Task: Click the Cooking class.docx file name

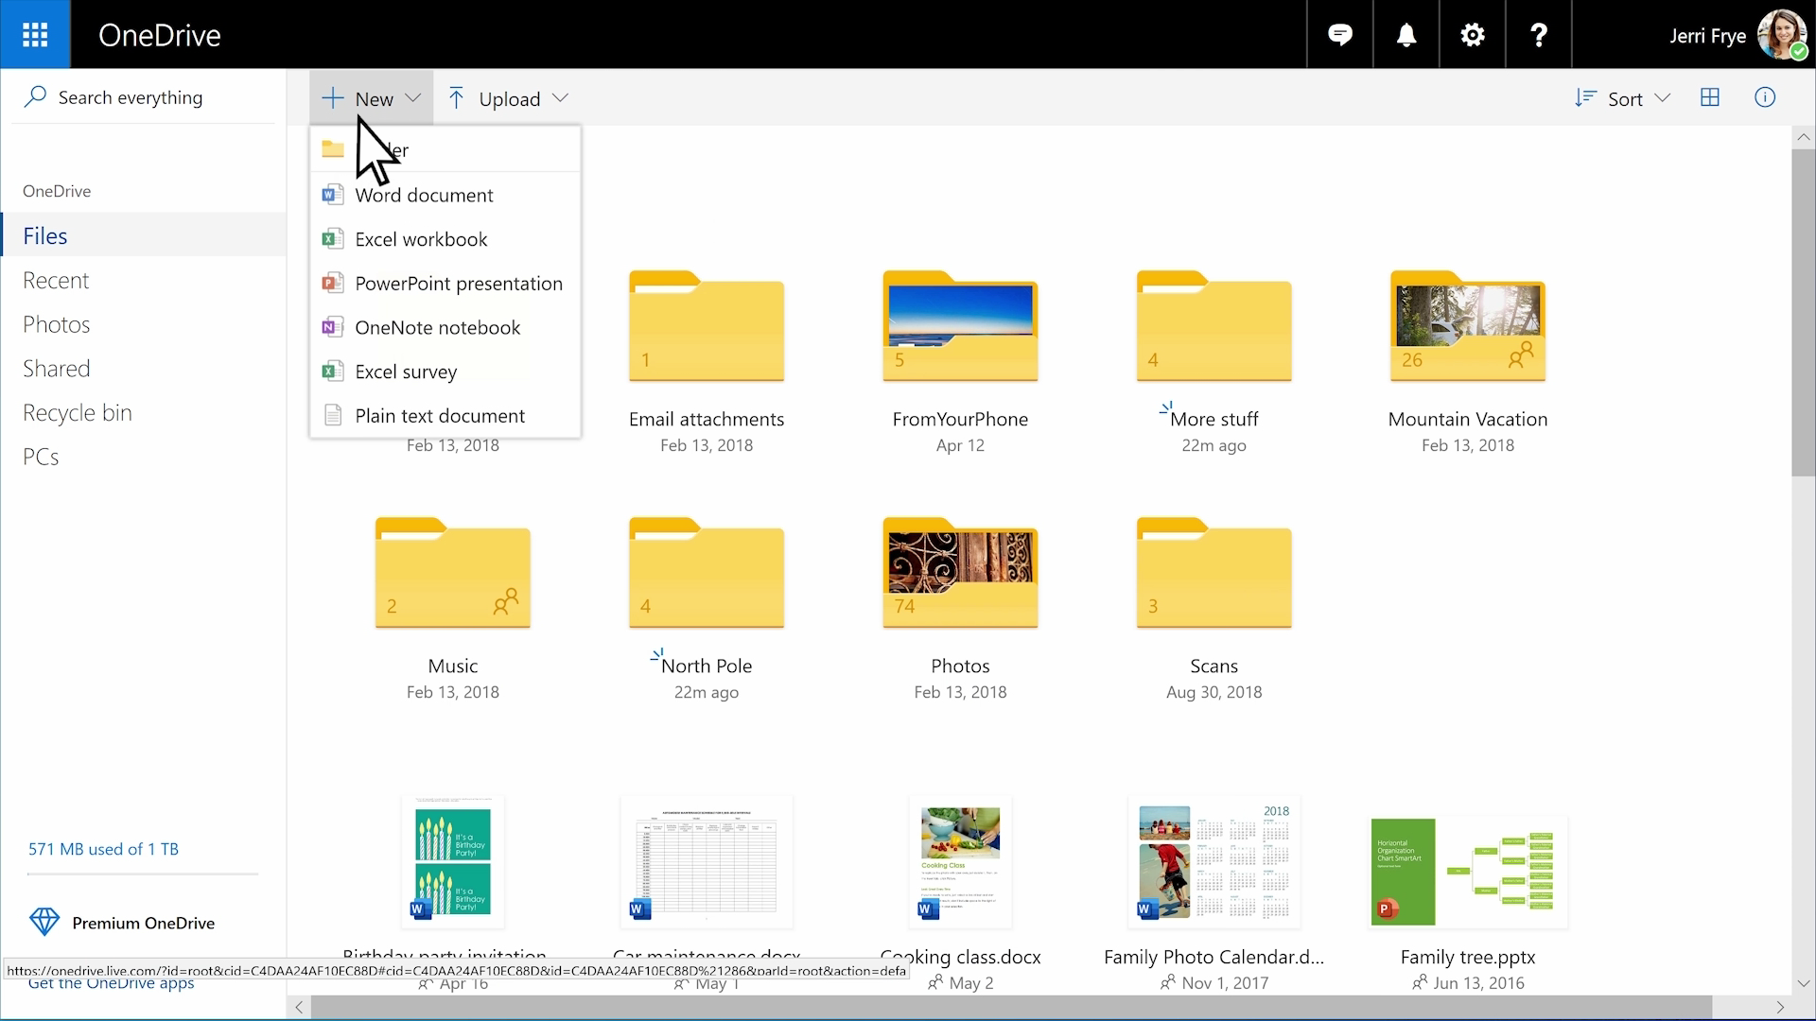Action: [x=960, y=957]
